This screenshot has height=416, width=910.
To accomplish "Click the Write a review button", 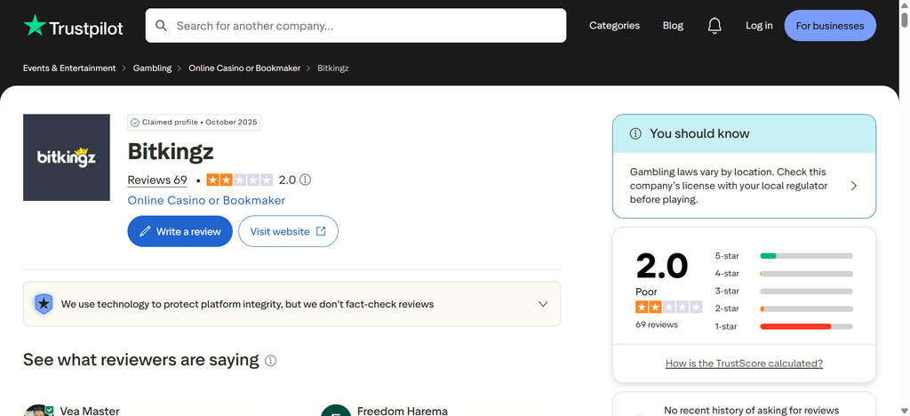I will [x=180, y=231].
